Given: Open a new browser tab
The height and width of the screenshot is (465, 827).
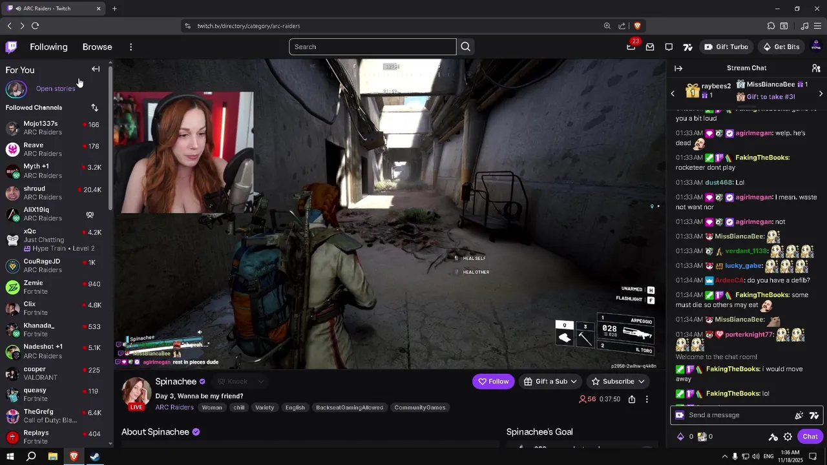Looking at the screenshot, I should coord(114,8).
